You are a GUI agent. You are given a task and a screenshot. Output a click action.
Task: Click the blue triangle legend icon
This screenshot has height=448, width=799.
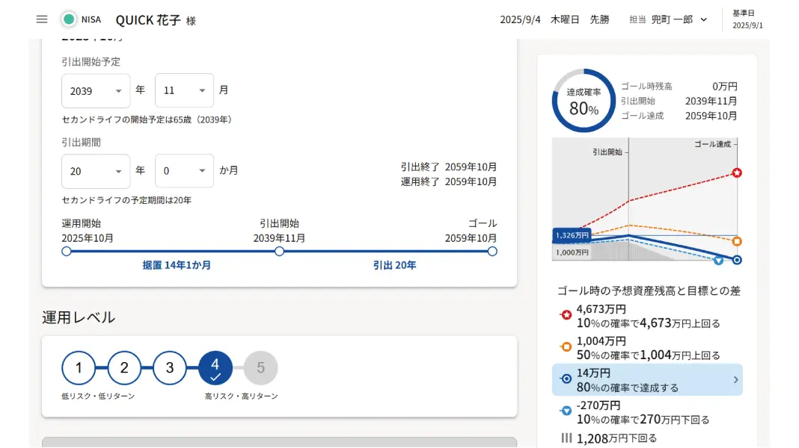566,411
